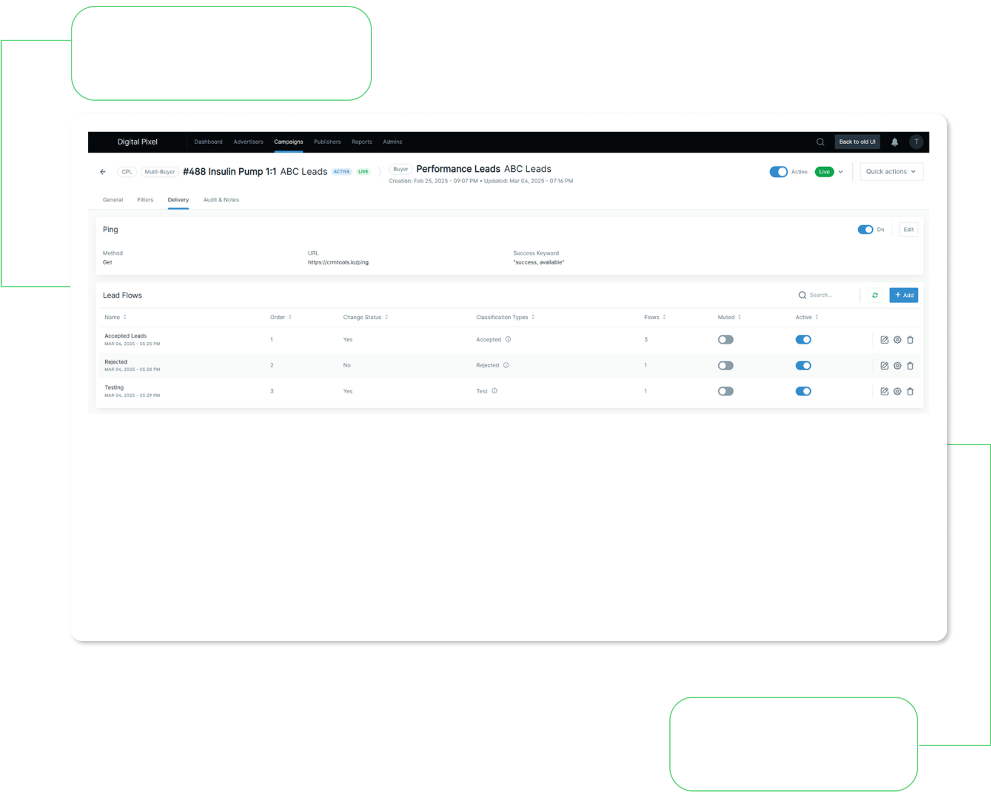Image resolution: width=991 pixels, height=801 pixels.
Task: Mute the Rejected flow
Action: click(x=726, y=366)
